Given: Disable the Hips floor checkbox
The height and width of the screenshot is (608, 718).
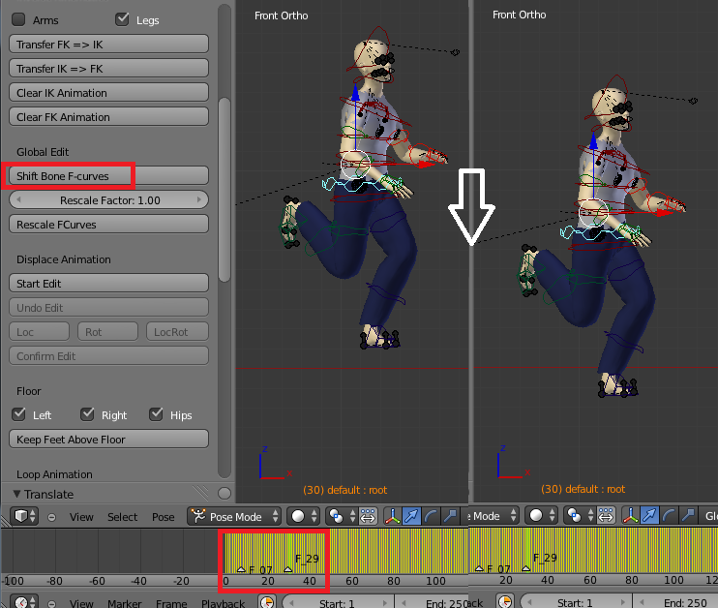Looking at the screenshot, I should tap(156, 414).
